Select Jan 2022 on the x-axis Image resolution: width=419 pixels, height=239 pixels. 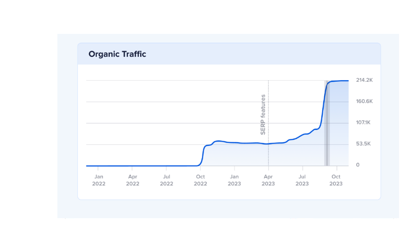click(x=99, y=180)
